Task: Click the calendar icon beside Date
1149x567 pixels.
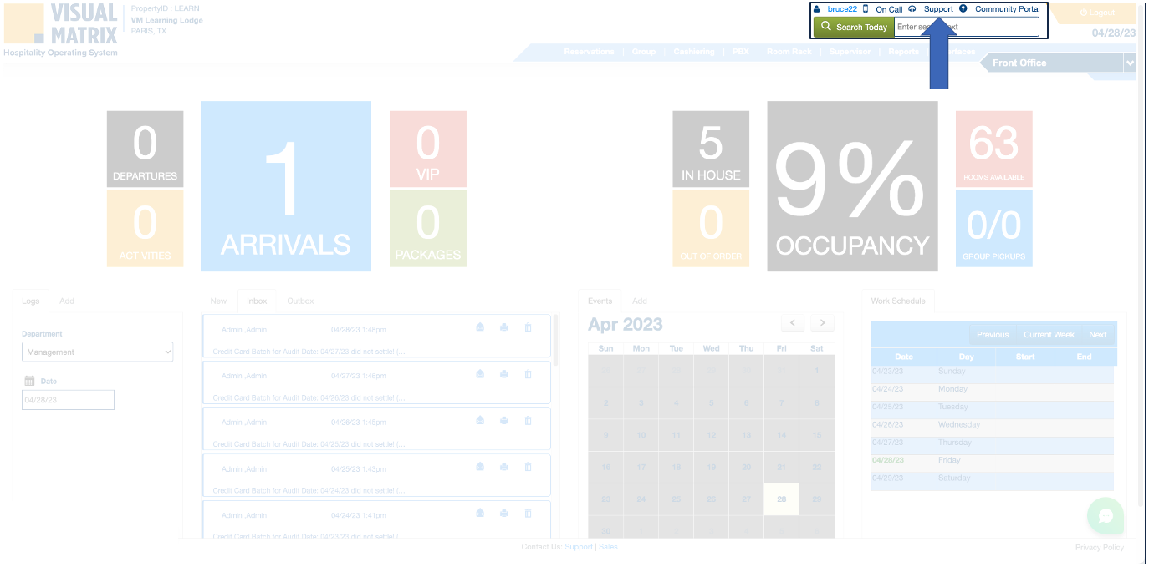Action: [x=30, y=381]
